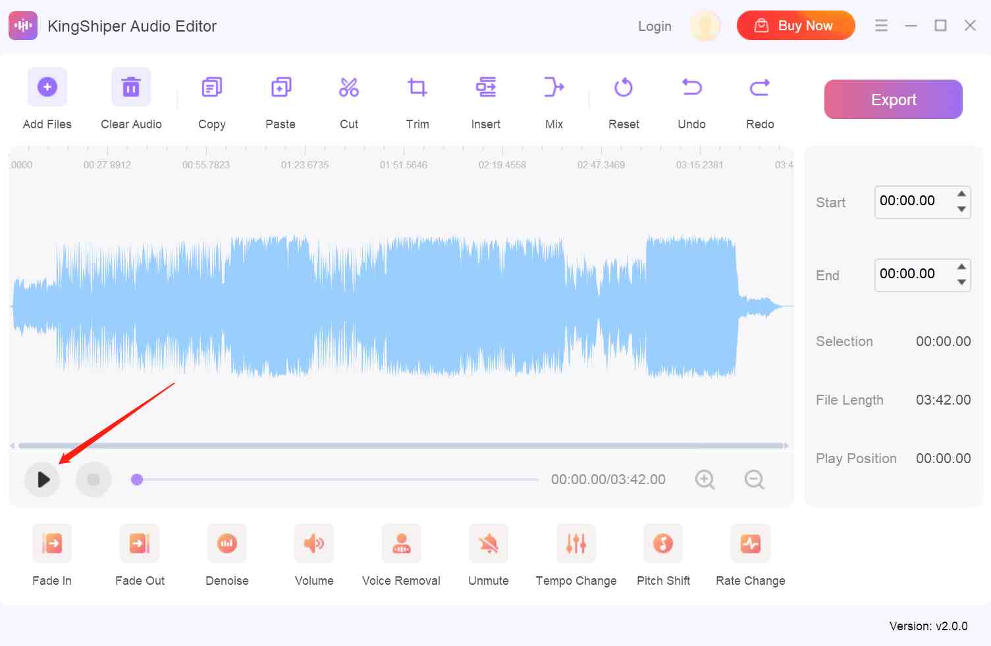991x646 pixels.
Task: Stop audio playback
Action: pyautogui.click(x=94, y=480)
